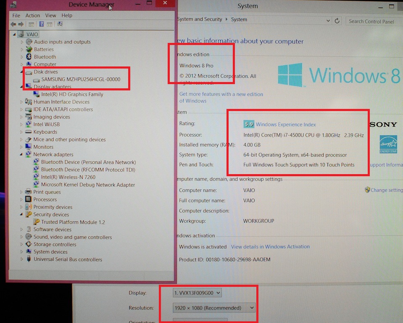The height and width of the screenshot is (323, 403).
Task: Click the Universal Serial Bus controllers icon
Action: pyautogui.click(x=29, y=259)
